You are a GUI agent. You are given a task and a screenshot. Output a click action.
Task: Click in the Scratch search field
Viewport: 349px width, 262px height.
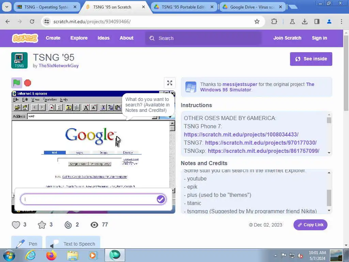pyautogui.click(x=203, y=38)
